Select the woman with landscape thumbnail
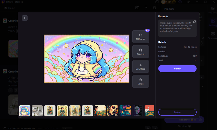 click(x=100, y=111)
